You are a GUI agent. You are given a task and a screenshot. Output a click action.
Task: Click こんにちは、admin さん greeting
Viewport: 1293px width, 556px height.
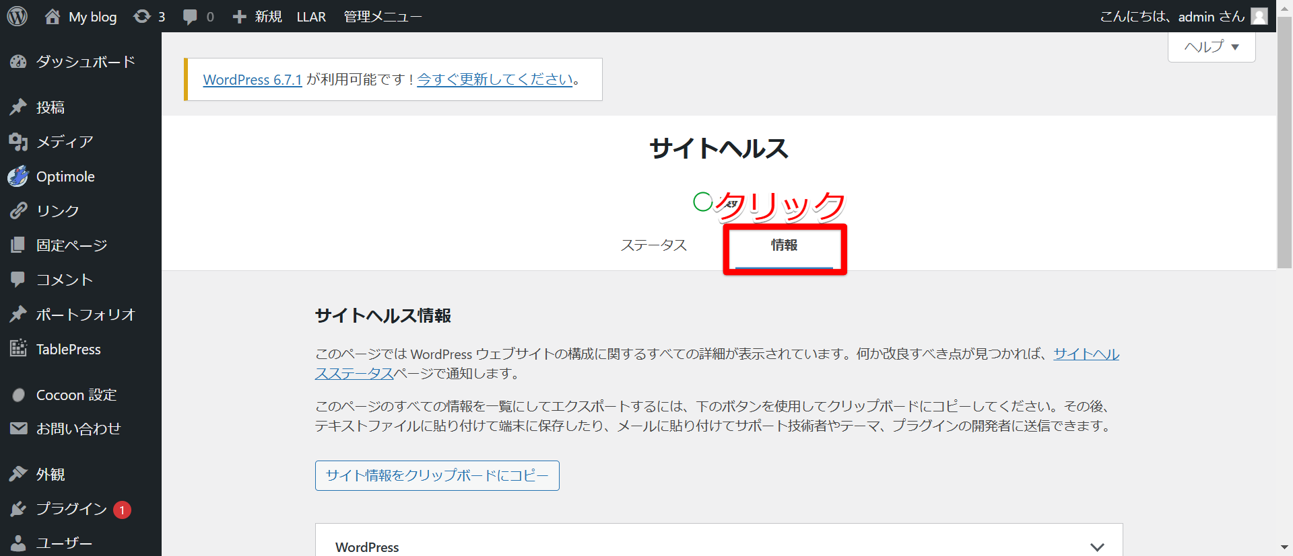coord(1172,17)
